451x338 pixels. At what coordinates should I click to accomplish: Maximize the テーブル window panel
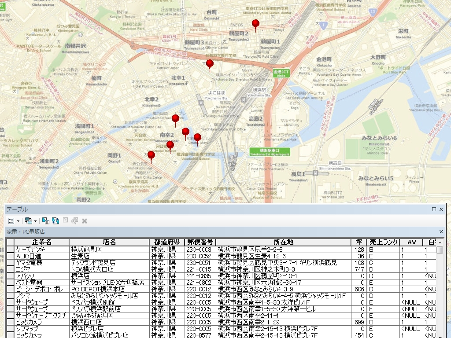point(434,209)
